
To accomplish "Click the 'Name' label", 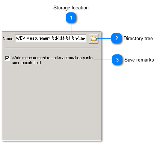I will [x=8, y=39].
